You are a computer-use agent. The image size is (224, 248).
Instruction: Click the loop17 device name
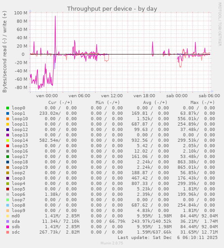click(x=20, y=157)
